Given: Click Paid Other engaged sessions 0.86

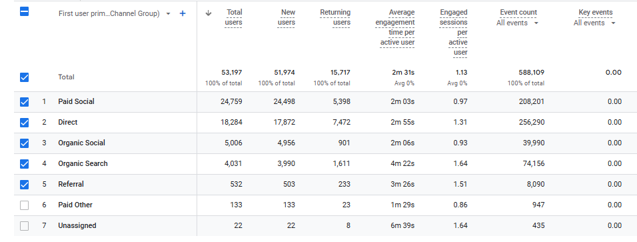Looking at the screenshot, I should [x=460, y=205].
